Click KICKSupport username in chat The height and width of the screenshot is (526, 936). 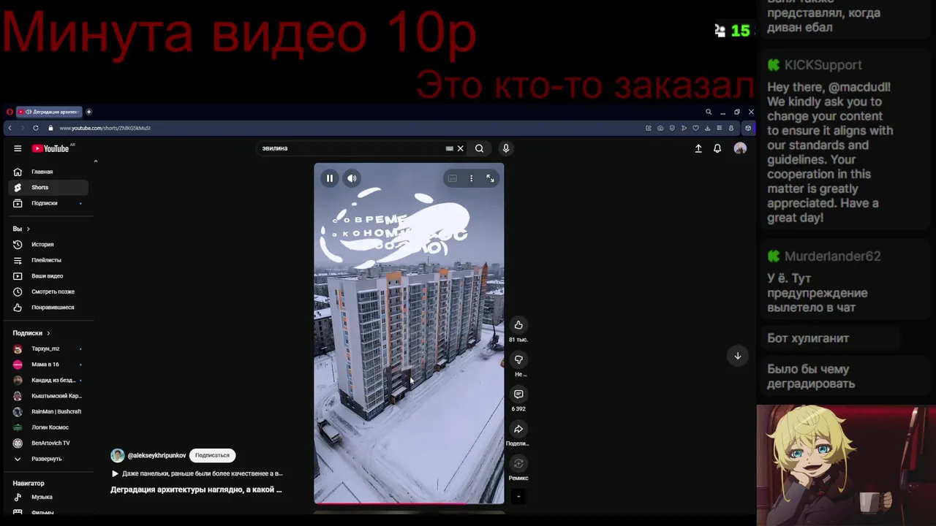823,65
